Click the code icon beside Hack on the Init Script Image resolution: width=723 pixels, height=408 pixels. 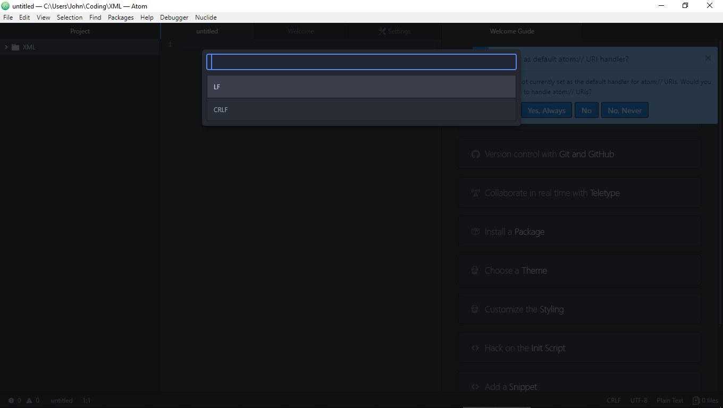point(475,347)
